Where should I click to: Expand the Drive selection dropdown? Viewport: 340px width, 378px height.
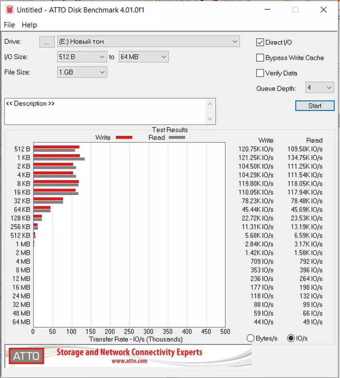(x=235, y=42)
